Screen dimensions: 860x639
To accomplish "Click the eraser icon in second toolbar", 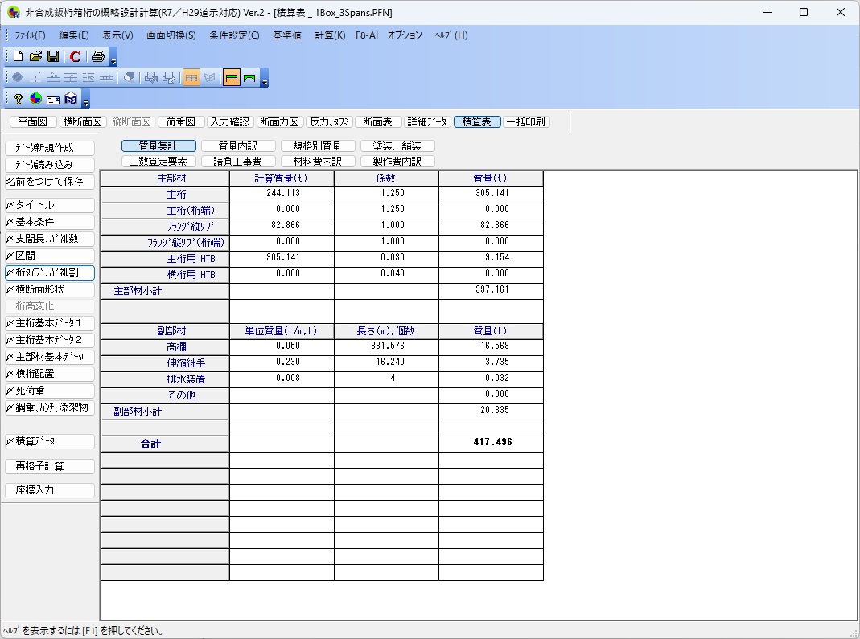I will (x=129, y=78).
